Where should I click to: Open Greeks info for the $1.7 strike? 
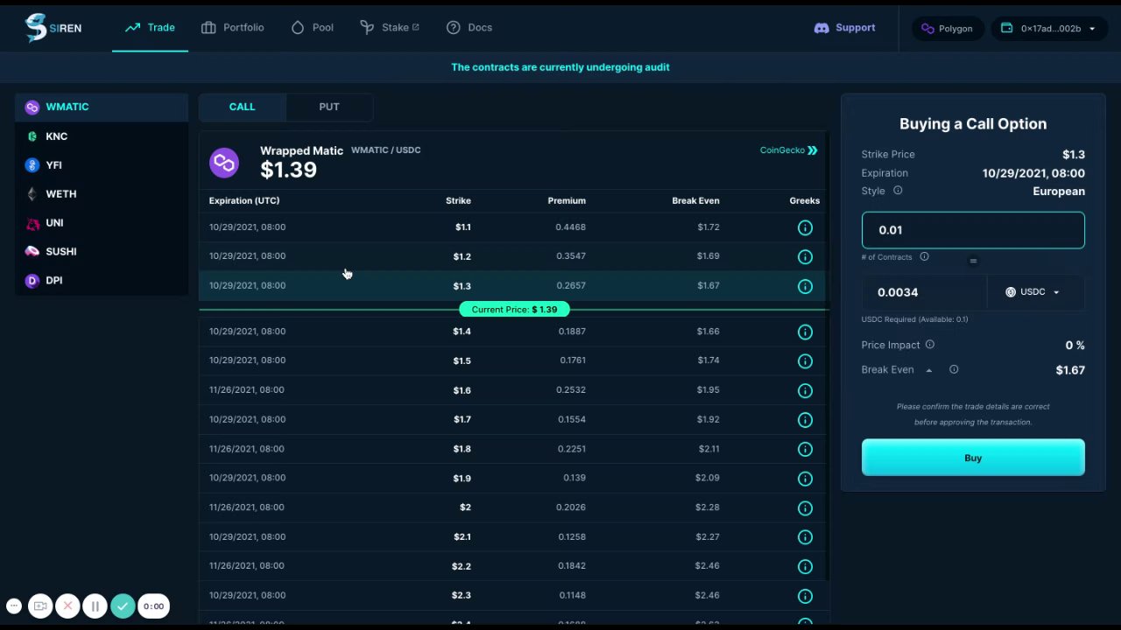(x=805, y=420)
